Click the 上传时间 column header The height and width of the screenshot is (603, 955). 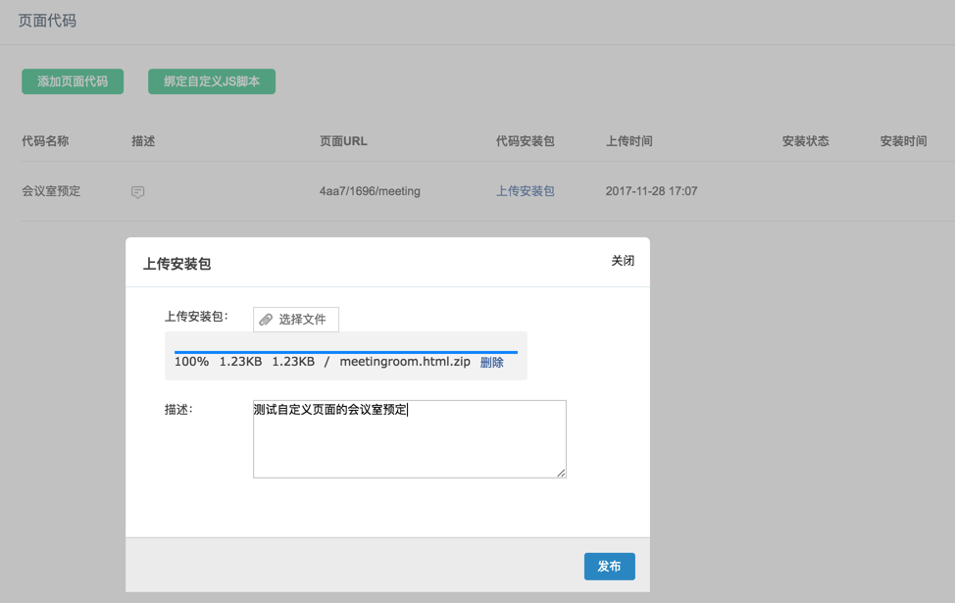click(629, 141)
